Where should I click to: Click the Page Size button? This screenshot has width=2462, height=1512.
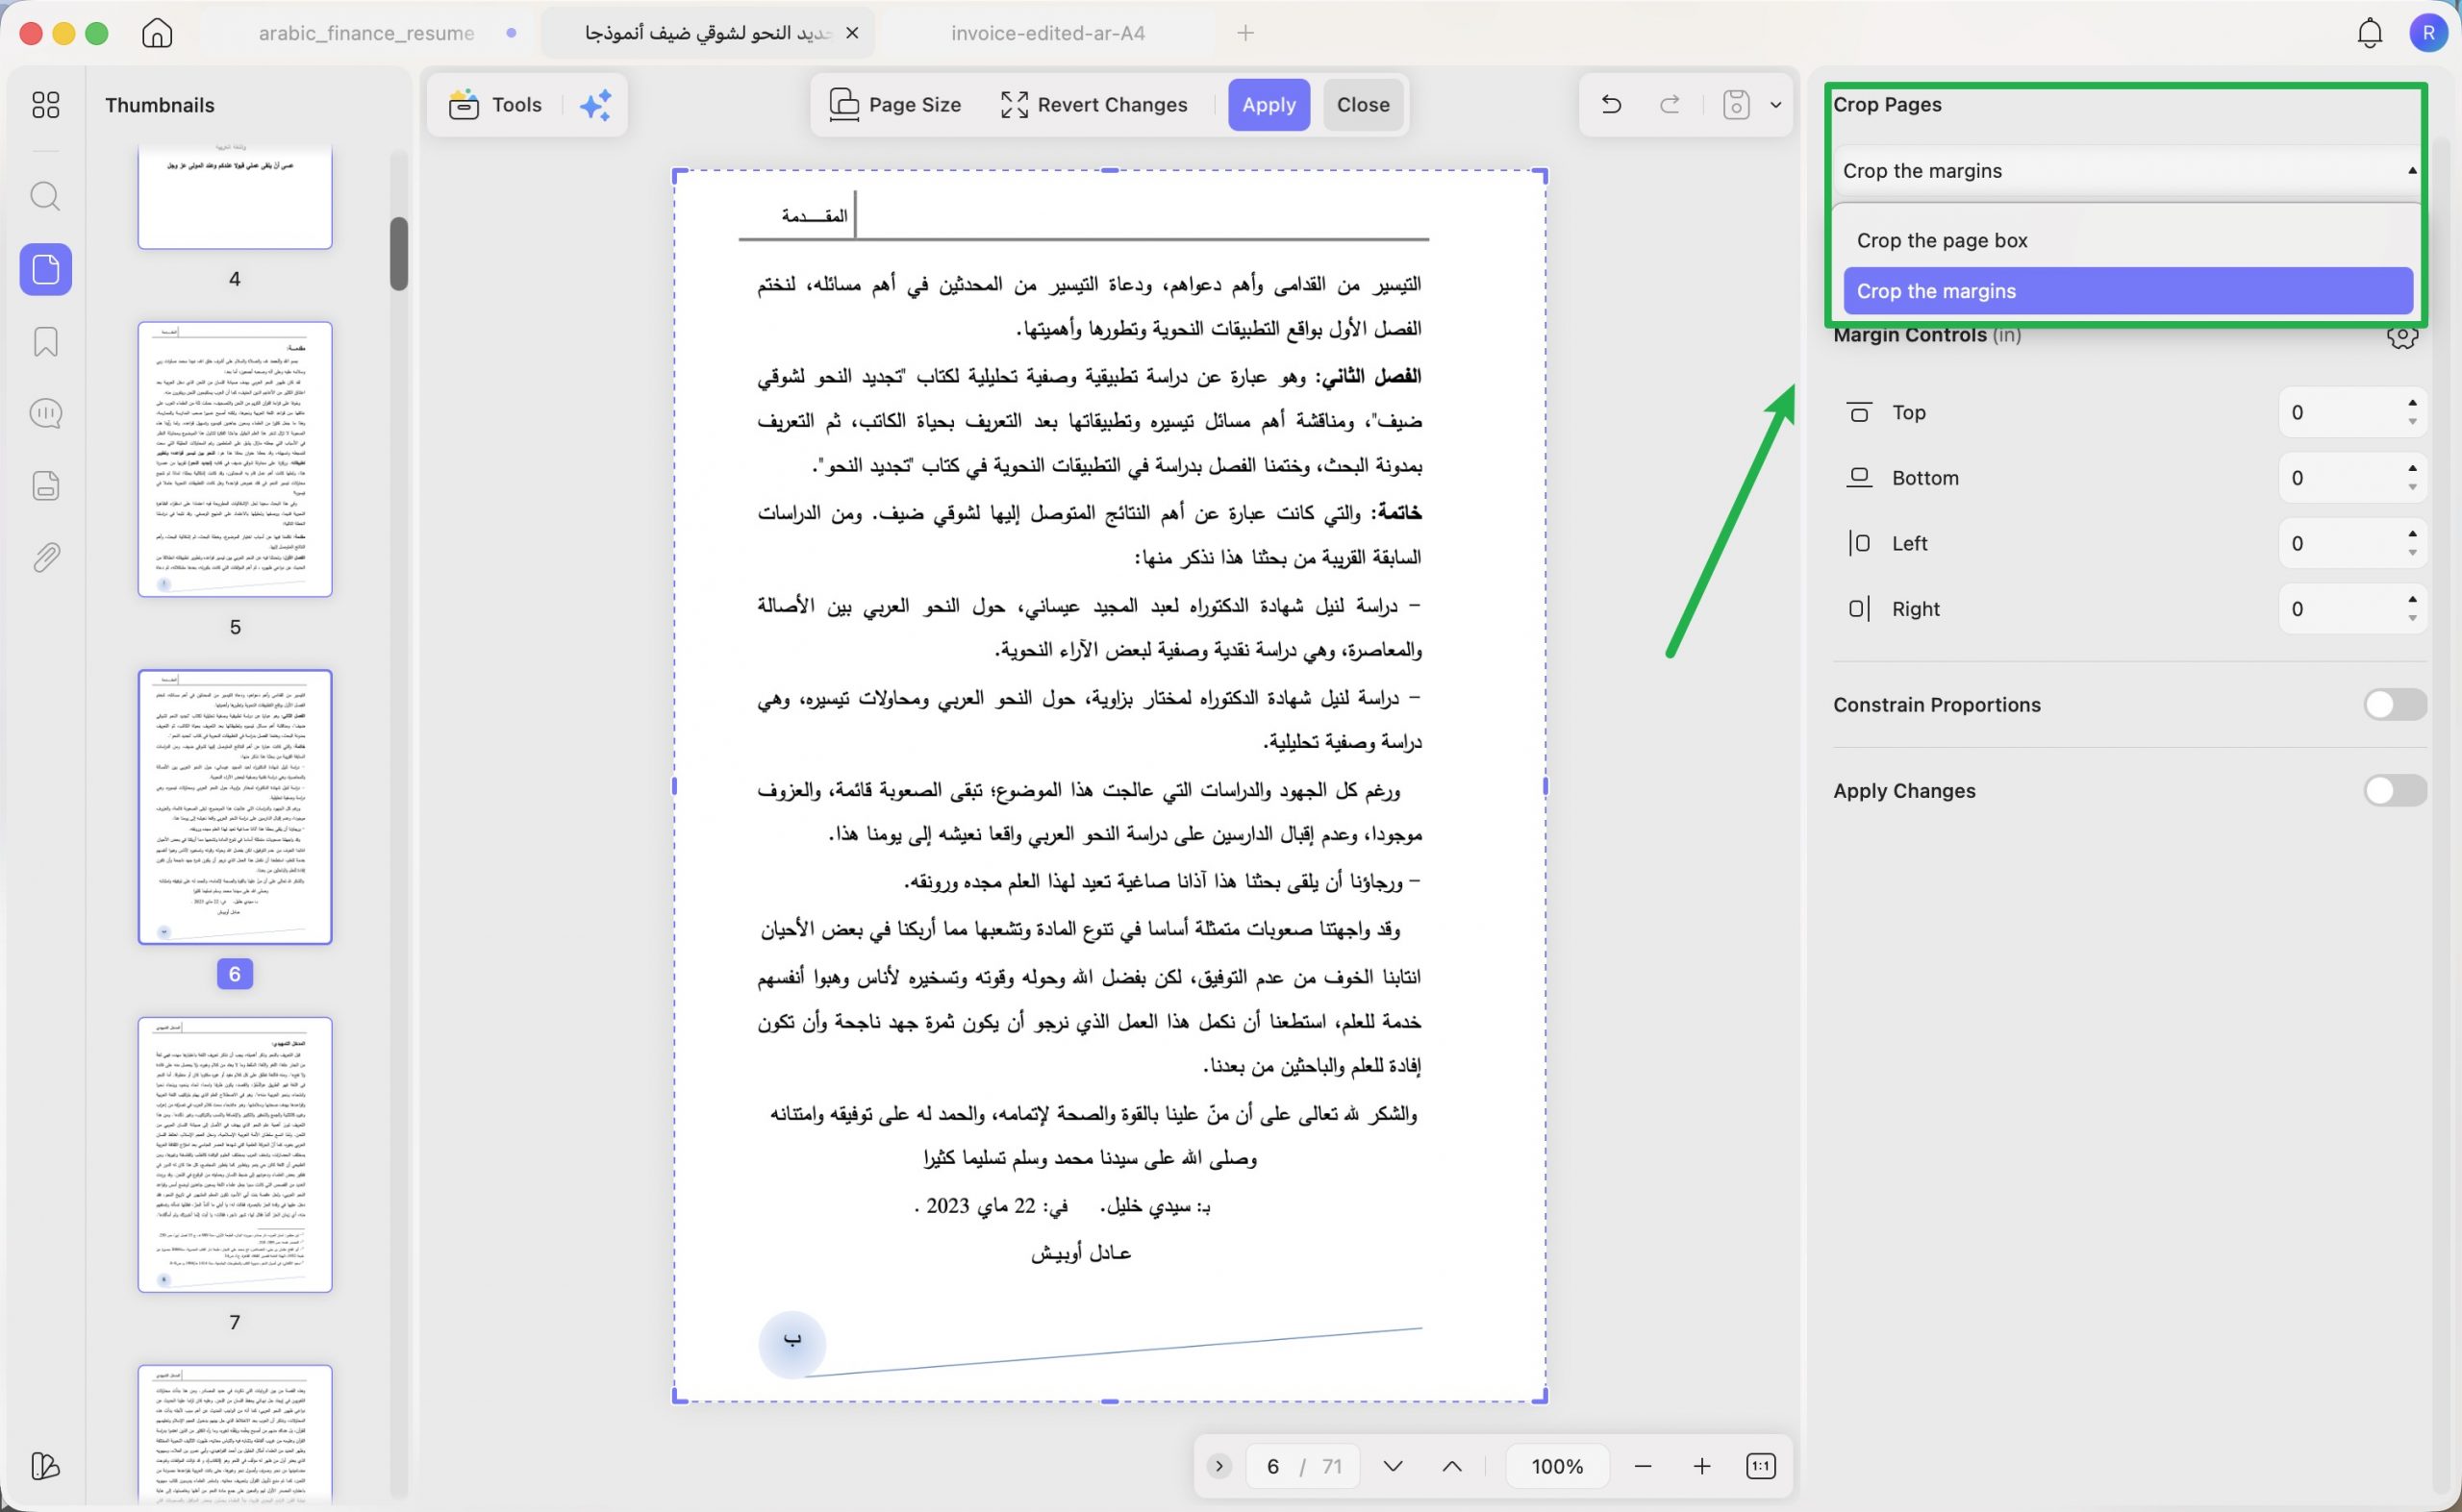coord(895,105)
